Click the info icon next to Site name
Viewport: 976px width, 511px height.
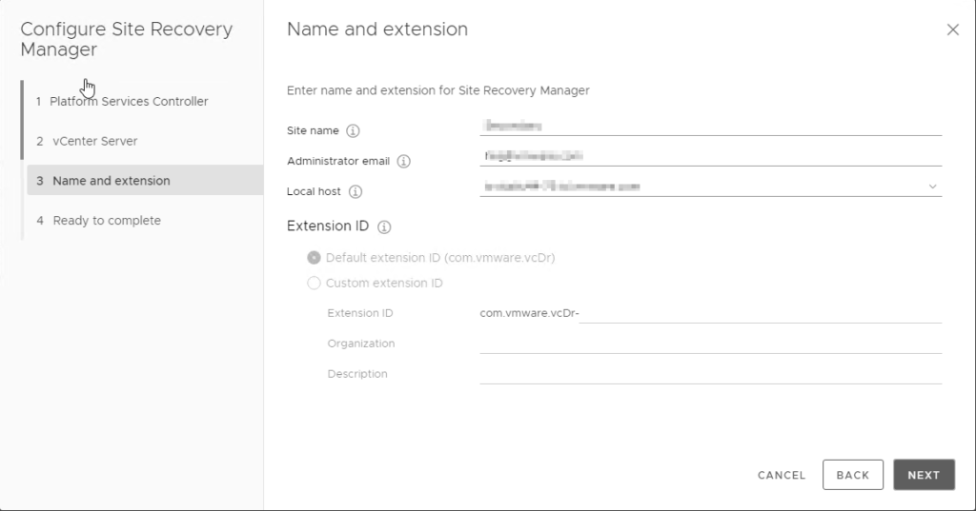[x=353, y=131]
